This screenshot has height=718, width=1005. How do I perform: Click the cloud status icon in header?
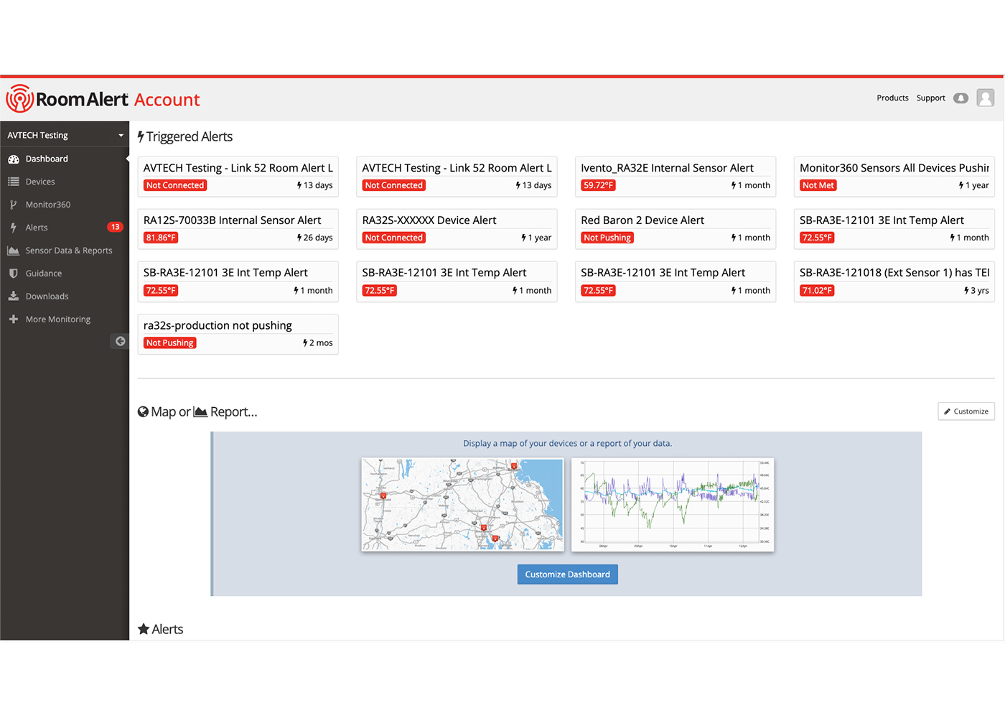tap(960, 98)
